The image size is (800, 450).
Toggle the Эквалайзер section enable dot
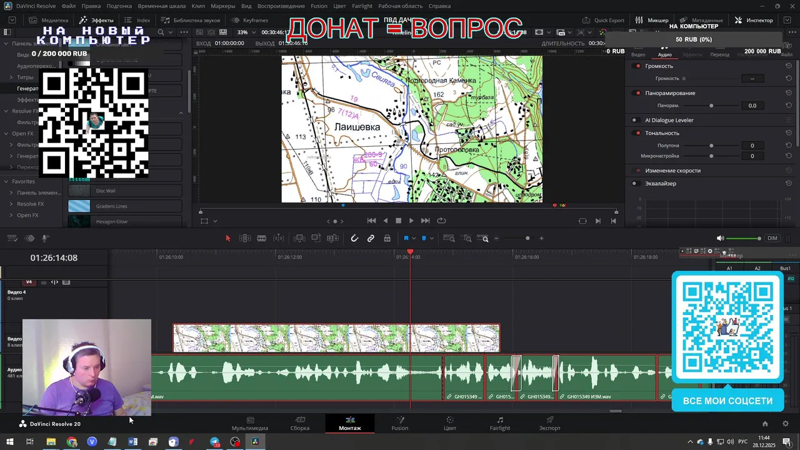point(635,184)
